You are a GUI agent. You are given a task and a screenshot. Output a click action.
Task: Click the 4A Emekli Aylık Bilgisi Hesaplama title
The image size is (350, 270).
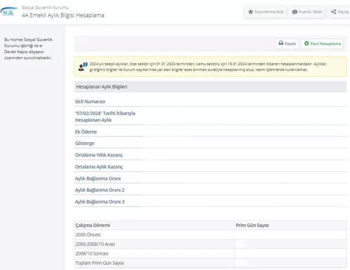point(63,15)
